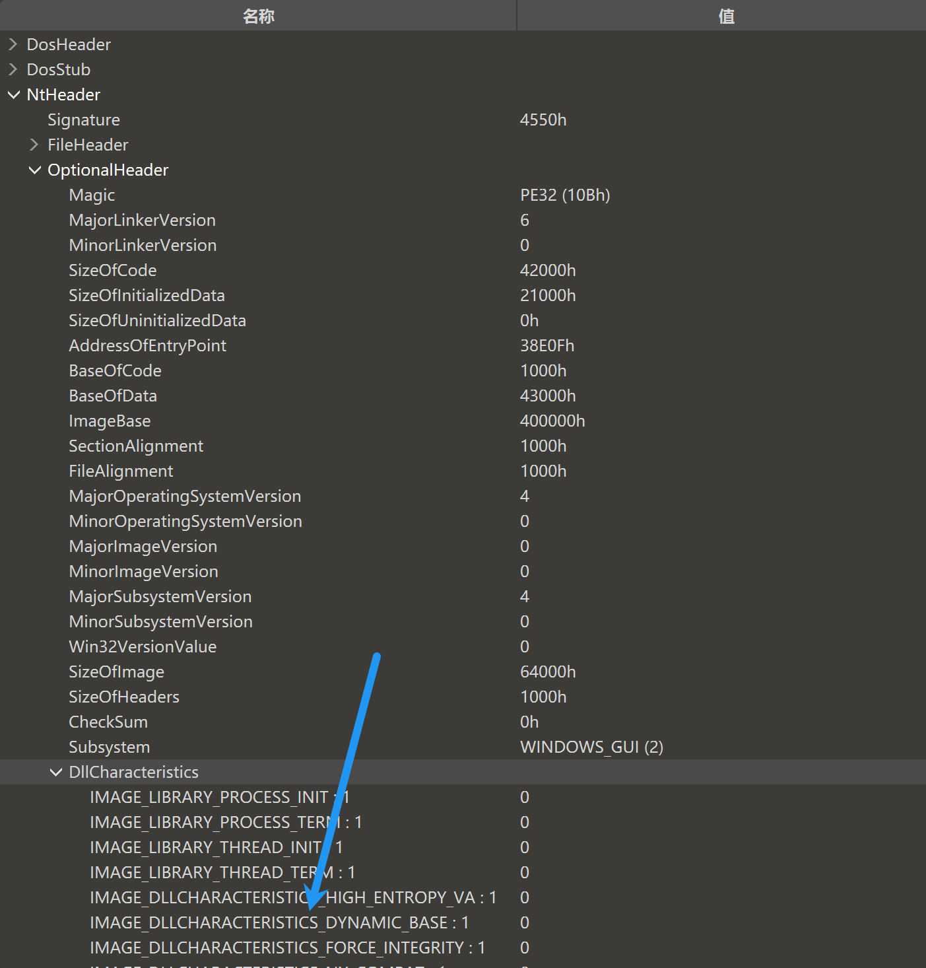This screenshot has width=926, height=968.
Task: Click the WINDOWS_GUI (2) value cell
Action: 591,747
